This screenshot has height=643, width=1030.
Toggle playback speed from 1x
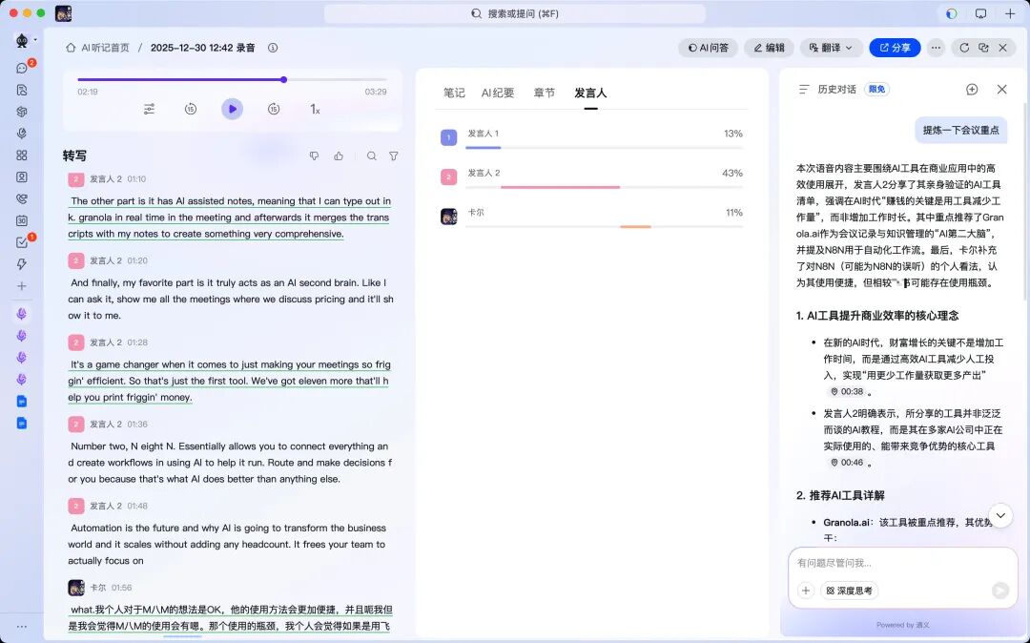pyautogui.click(x=315, y=110)
